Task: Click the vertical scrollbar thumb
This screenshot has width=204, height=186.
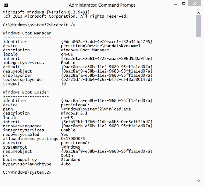Action: tap(198, 27)
